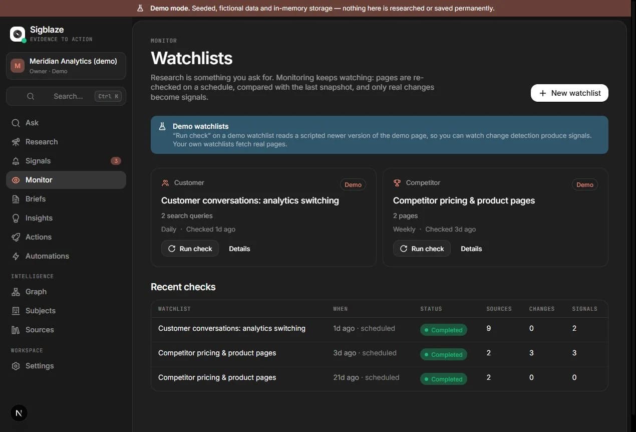Click the Signals bell icon
The height and width of the screenshot is (432, 636).
coord(16,161)
